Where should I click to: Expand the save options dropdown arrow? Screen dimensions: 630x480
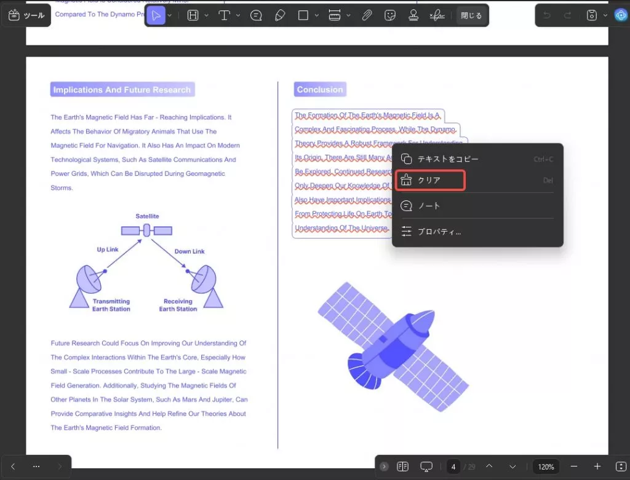pyautogui.click(x=605, y=15)
